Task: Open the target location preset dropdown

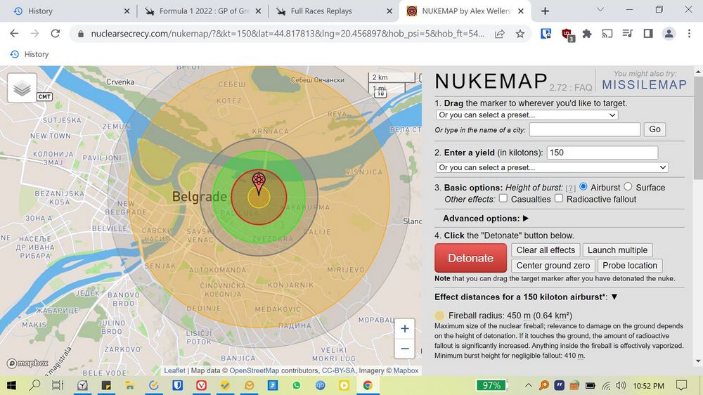Action: [x=526, y=115]
